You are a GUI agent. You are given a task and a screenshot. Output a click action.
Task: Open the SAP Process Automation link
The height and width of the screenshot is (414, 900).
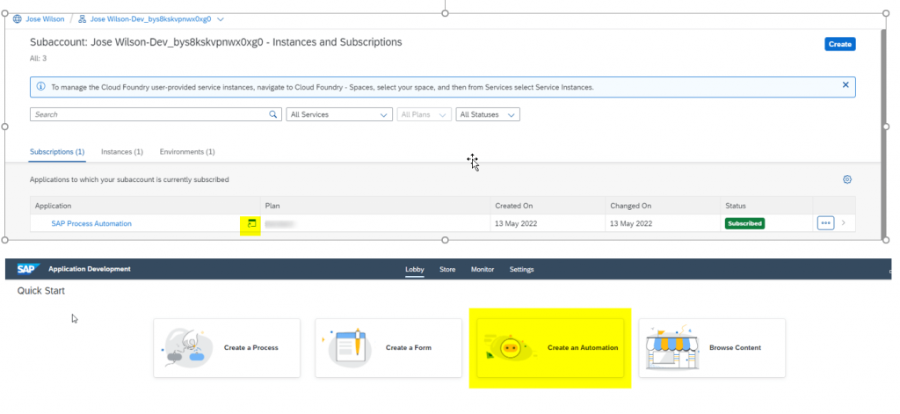click(91, 224)
